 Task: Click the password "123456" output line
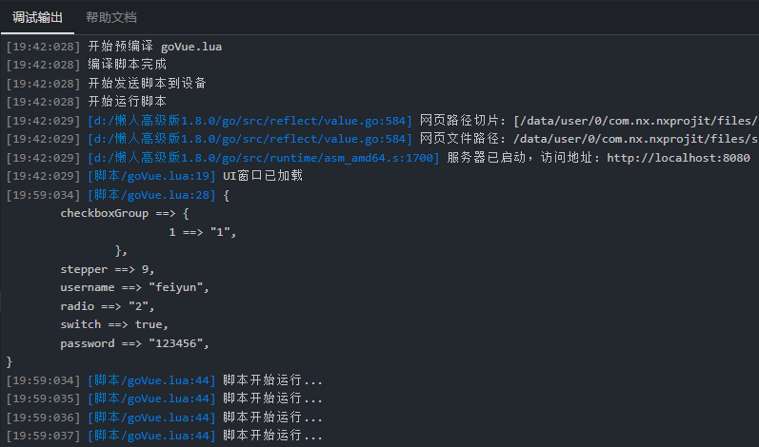(x=133, y=343)
